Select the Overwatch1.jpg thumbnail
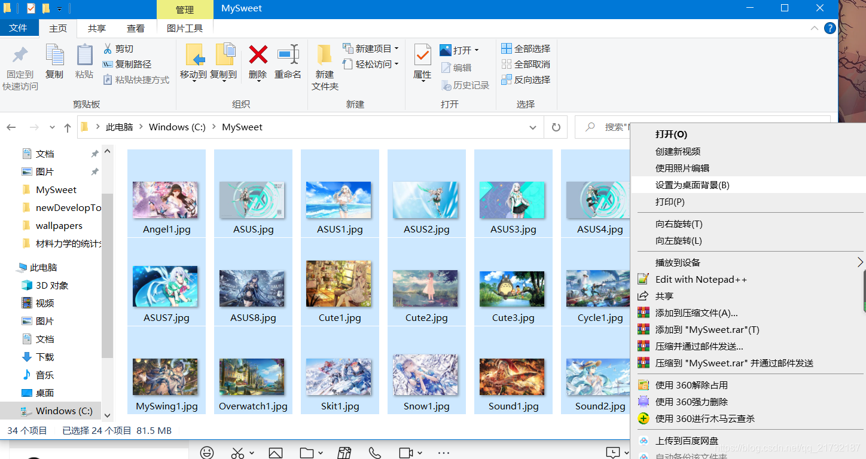Viewport: 866px width, 459px height. click(252, 377)
